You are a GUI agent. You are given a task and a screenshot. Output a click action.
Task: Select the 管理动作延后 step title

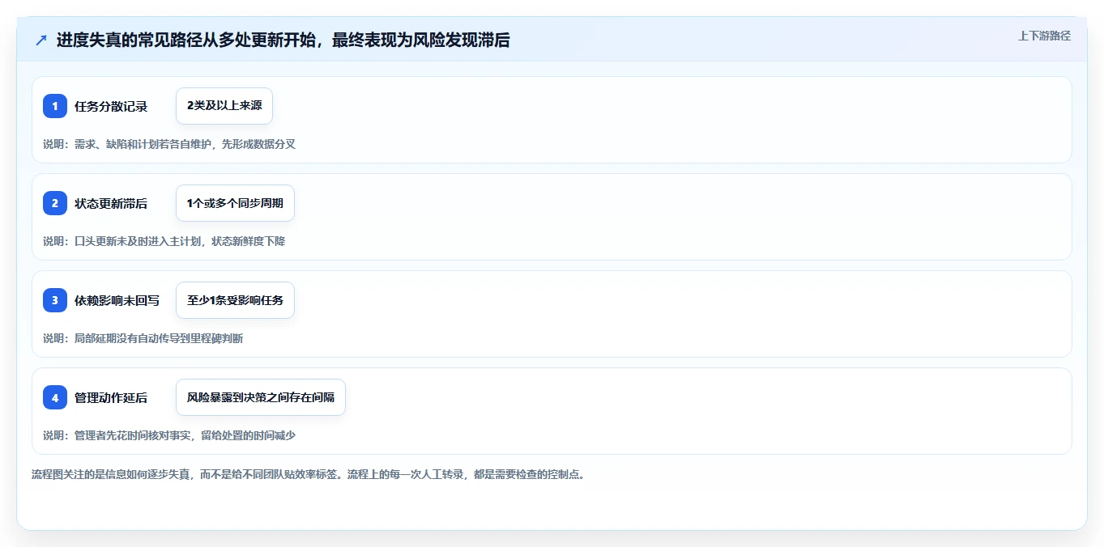tap(111, 397)
